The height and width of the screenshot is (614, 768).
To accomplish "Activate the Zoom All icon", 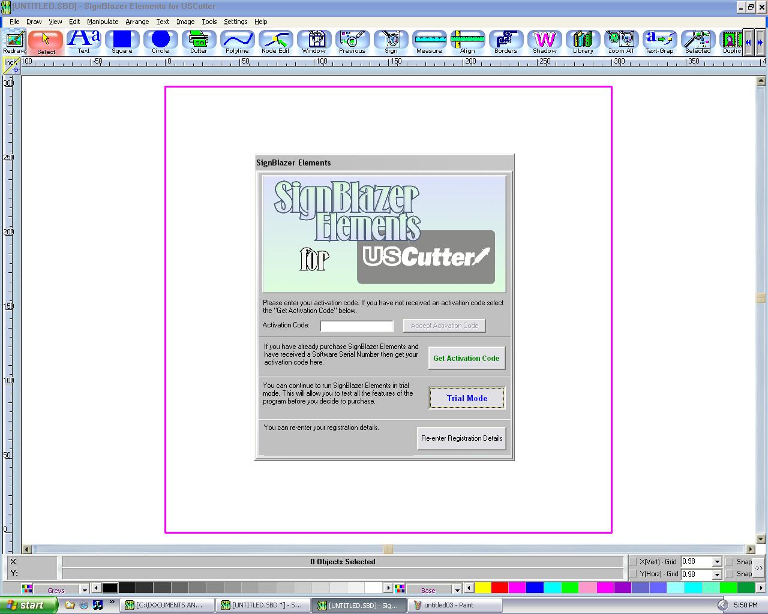I will point(621,40).
